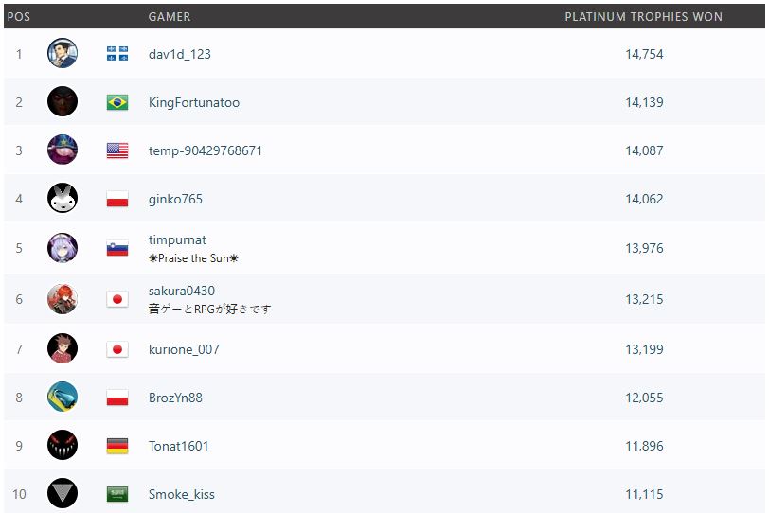769x513 pixels.
Task: Sort by the POS column header
Action: point(19,17)
